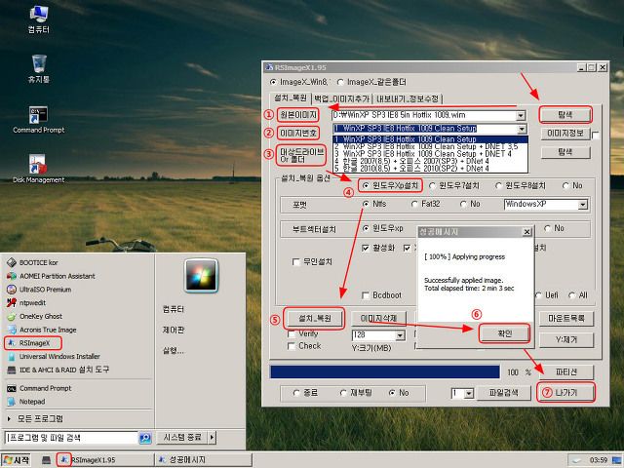Click the search magnifier icon in start menu
Image resolution: width=624 pixels, height=468 pixels.
(145, 438)
